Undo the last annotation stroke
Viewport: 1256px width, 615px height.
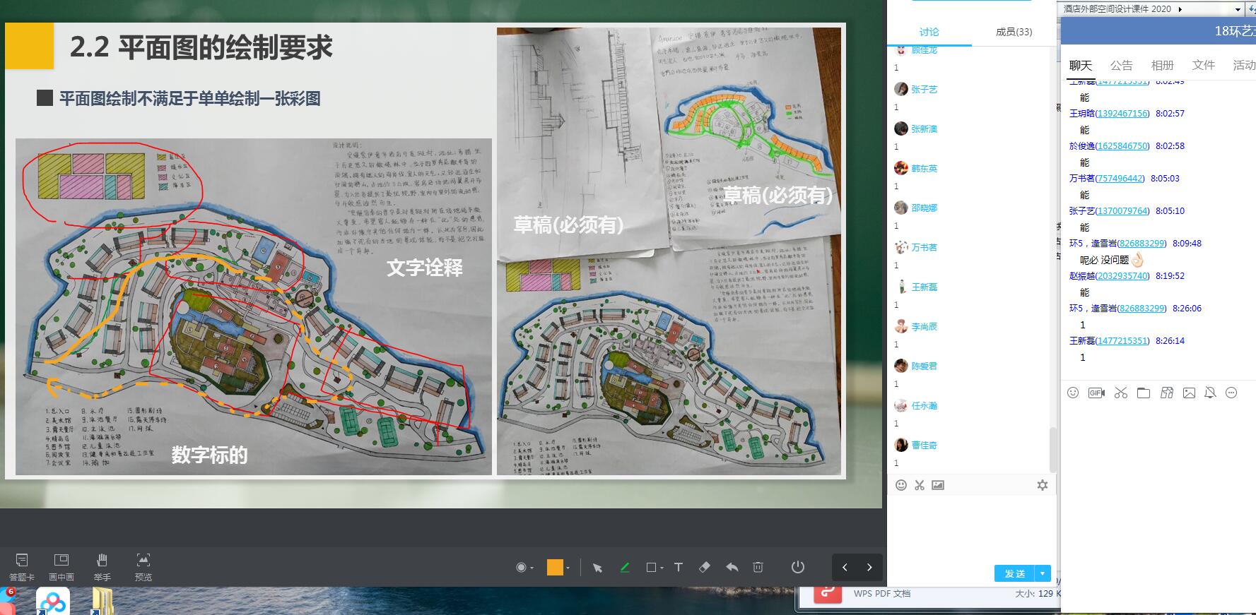[732, 567]
